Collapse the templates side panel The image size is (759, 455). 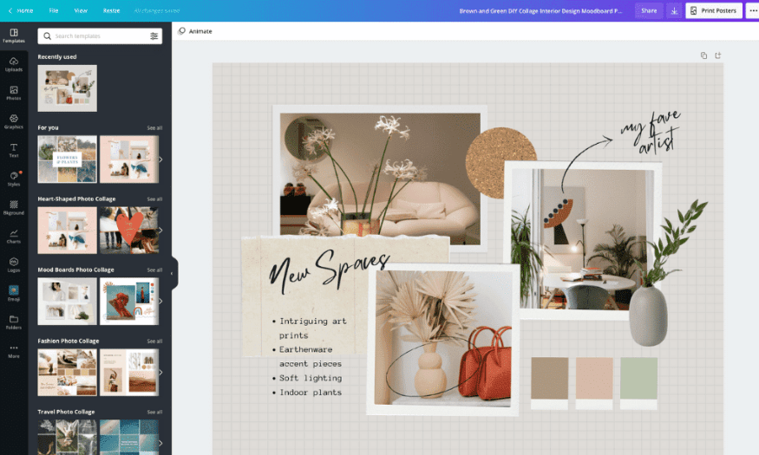(x=173, y=273)
